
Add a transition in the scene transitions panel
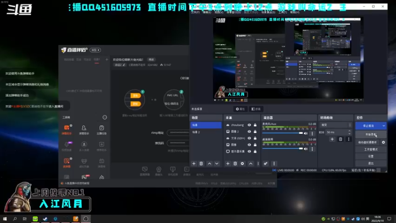[332, 139]
